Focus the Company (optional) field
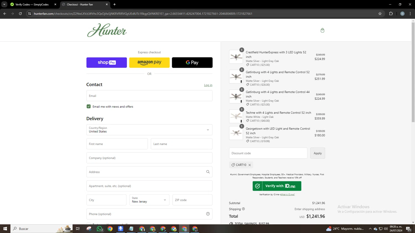415x233 pixels. coord(149,158)
